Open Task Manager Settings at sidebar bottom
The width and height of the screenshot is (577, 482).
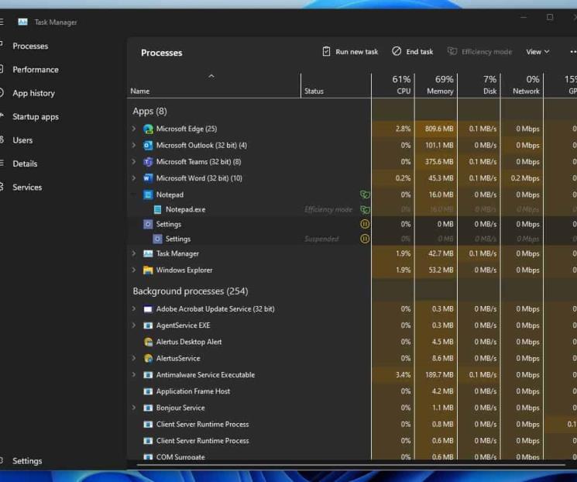tap(27, 461)
